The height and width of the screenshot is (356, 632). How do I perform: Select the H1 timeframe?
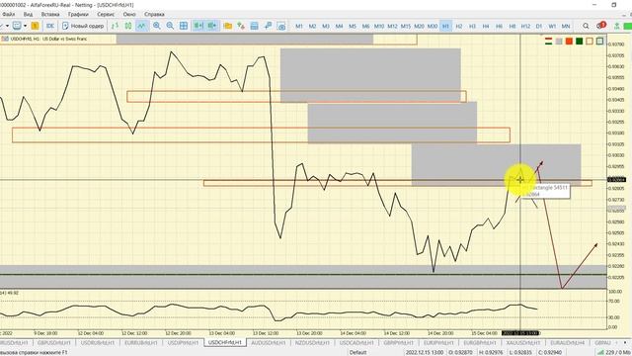(445, 26)
